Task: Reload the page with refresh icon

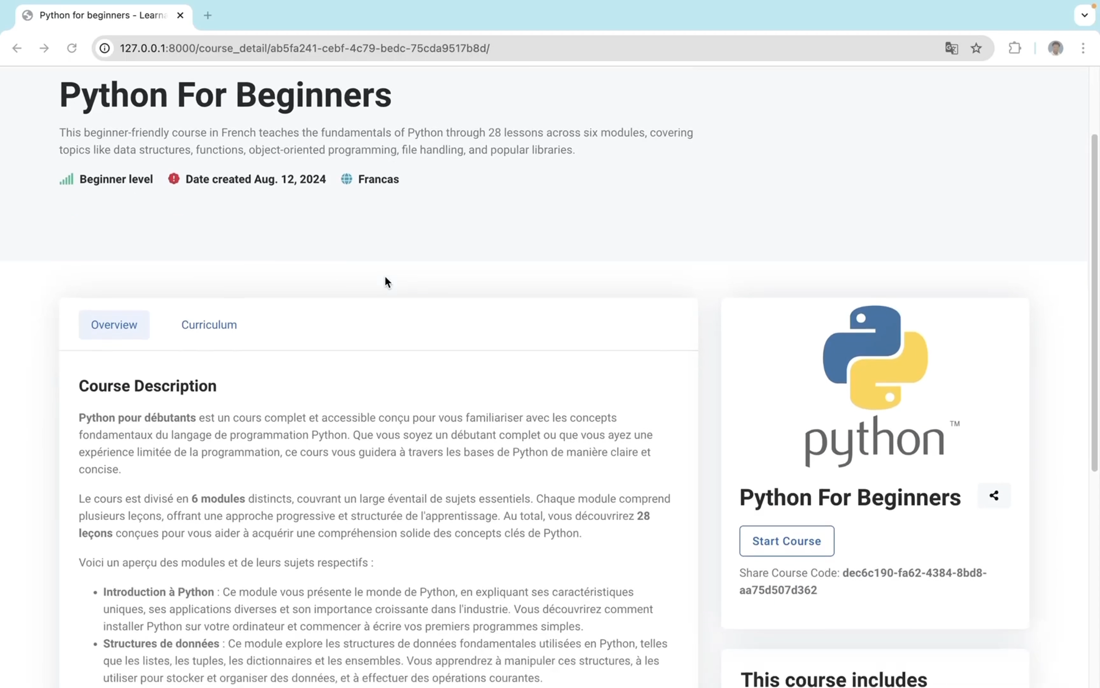Action: tap(72, 48)
